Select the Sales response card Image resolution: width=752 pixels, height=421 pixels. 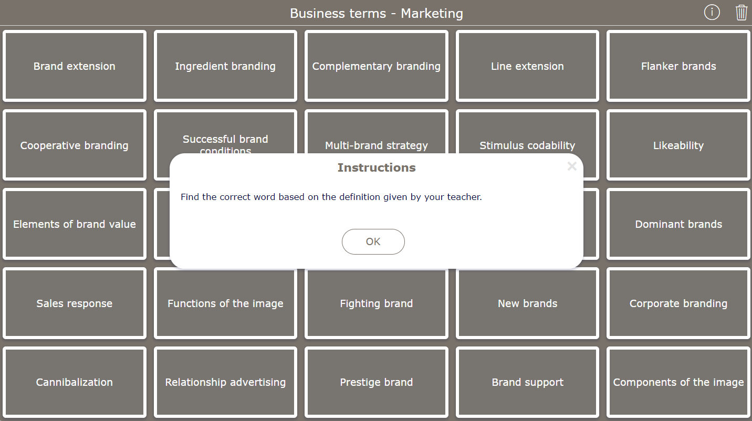[x=75, y=303]
